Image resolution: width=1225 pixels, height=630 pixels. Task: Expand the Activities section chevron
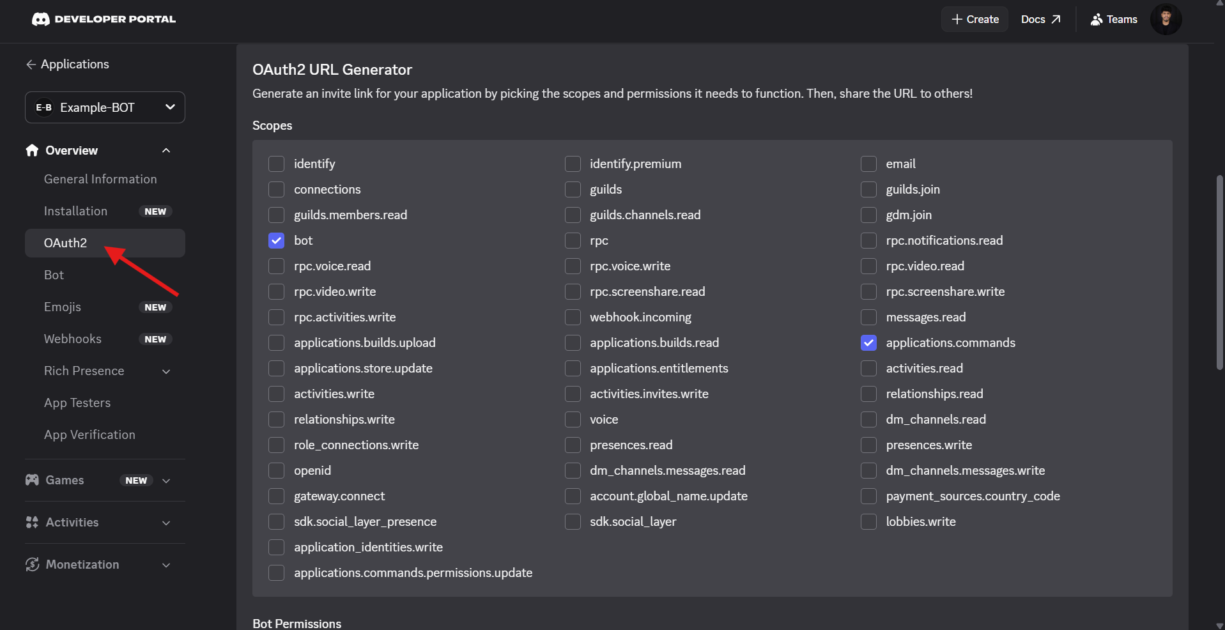tap(166, 523)
